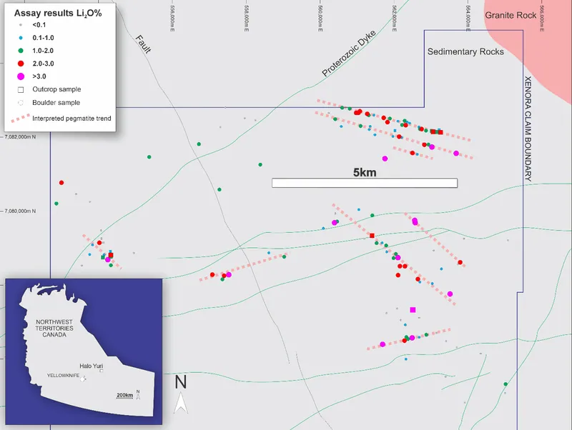Click the green 1.0-2.0 legend dot
Screen dimensions: 572x430
coord(21,51)
